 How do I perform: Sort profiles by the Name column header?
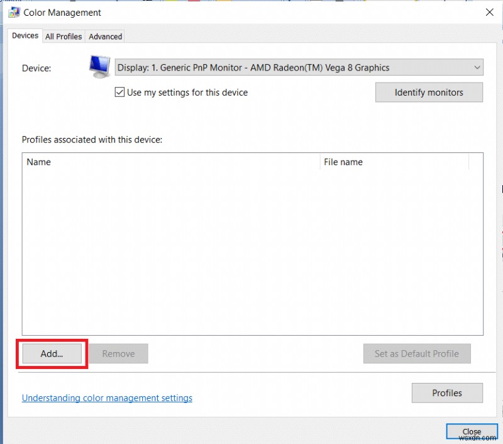click(x=38, y=162)
